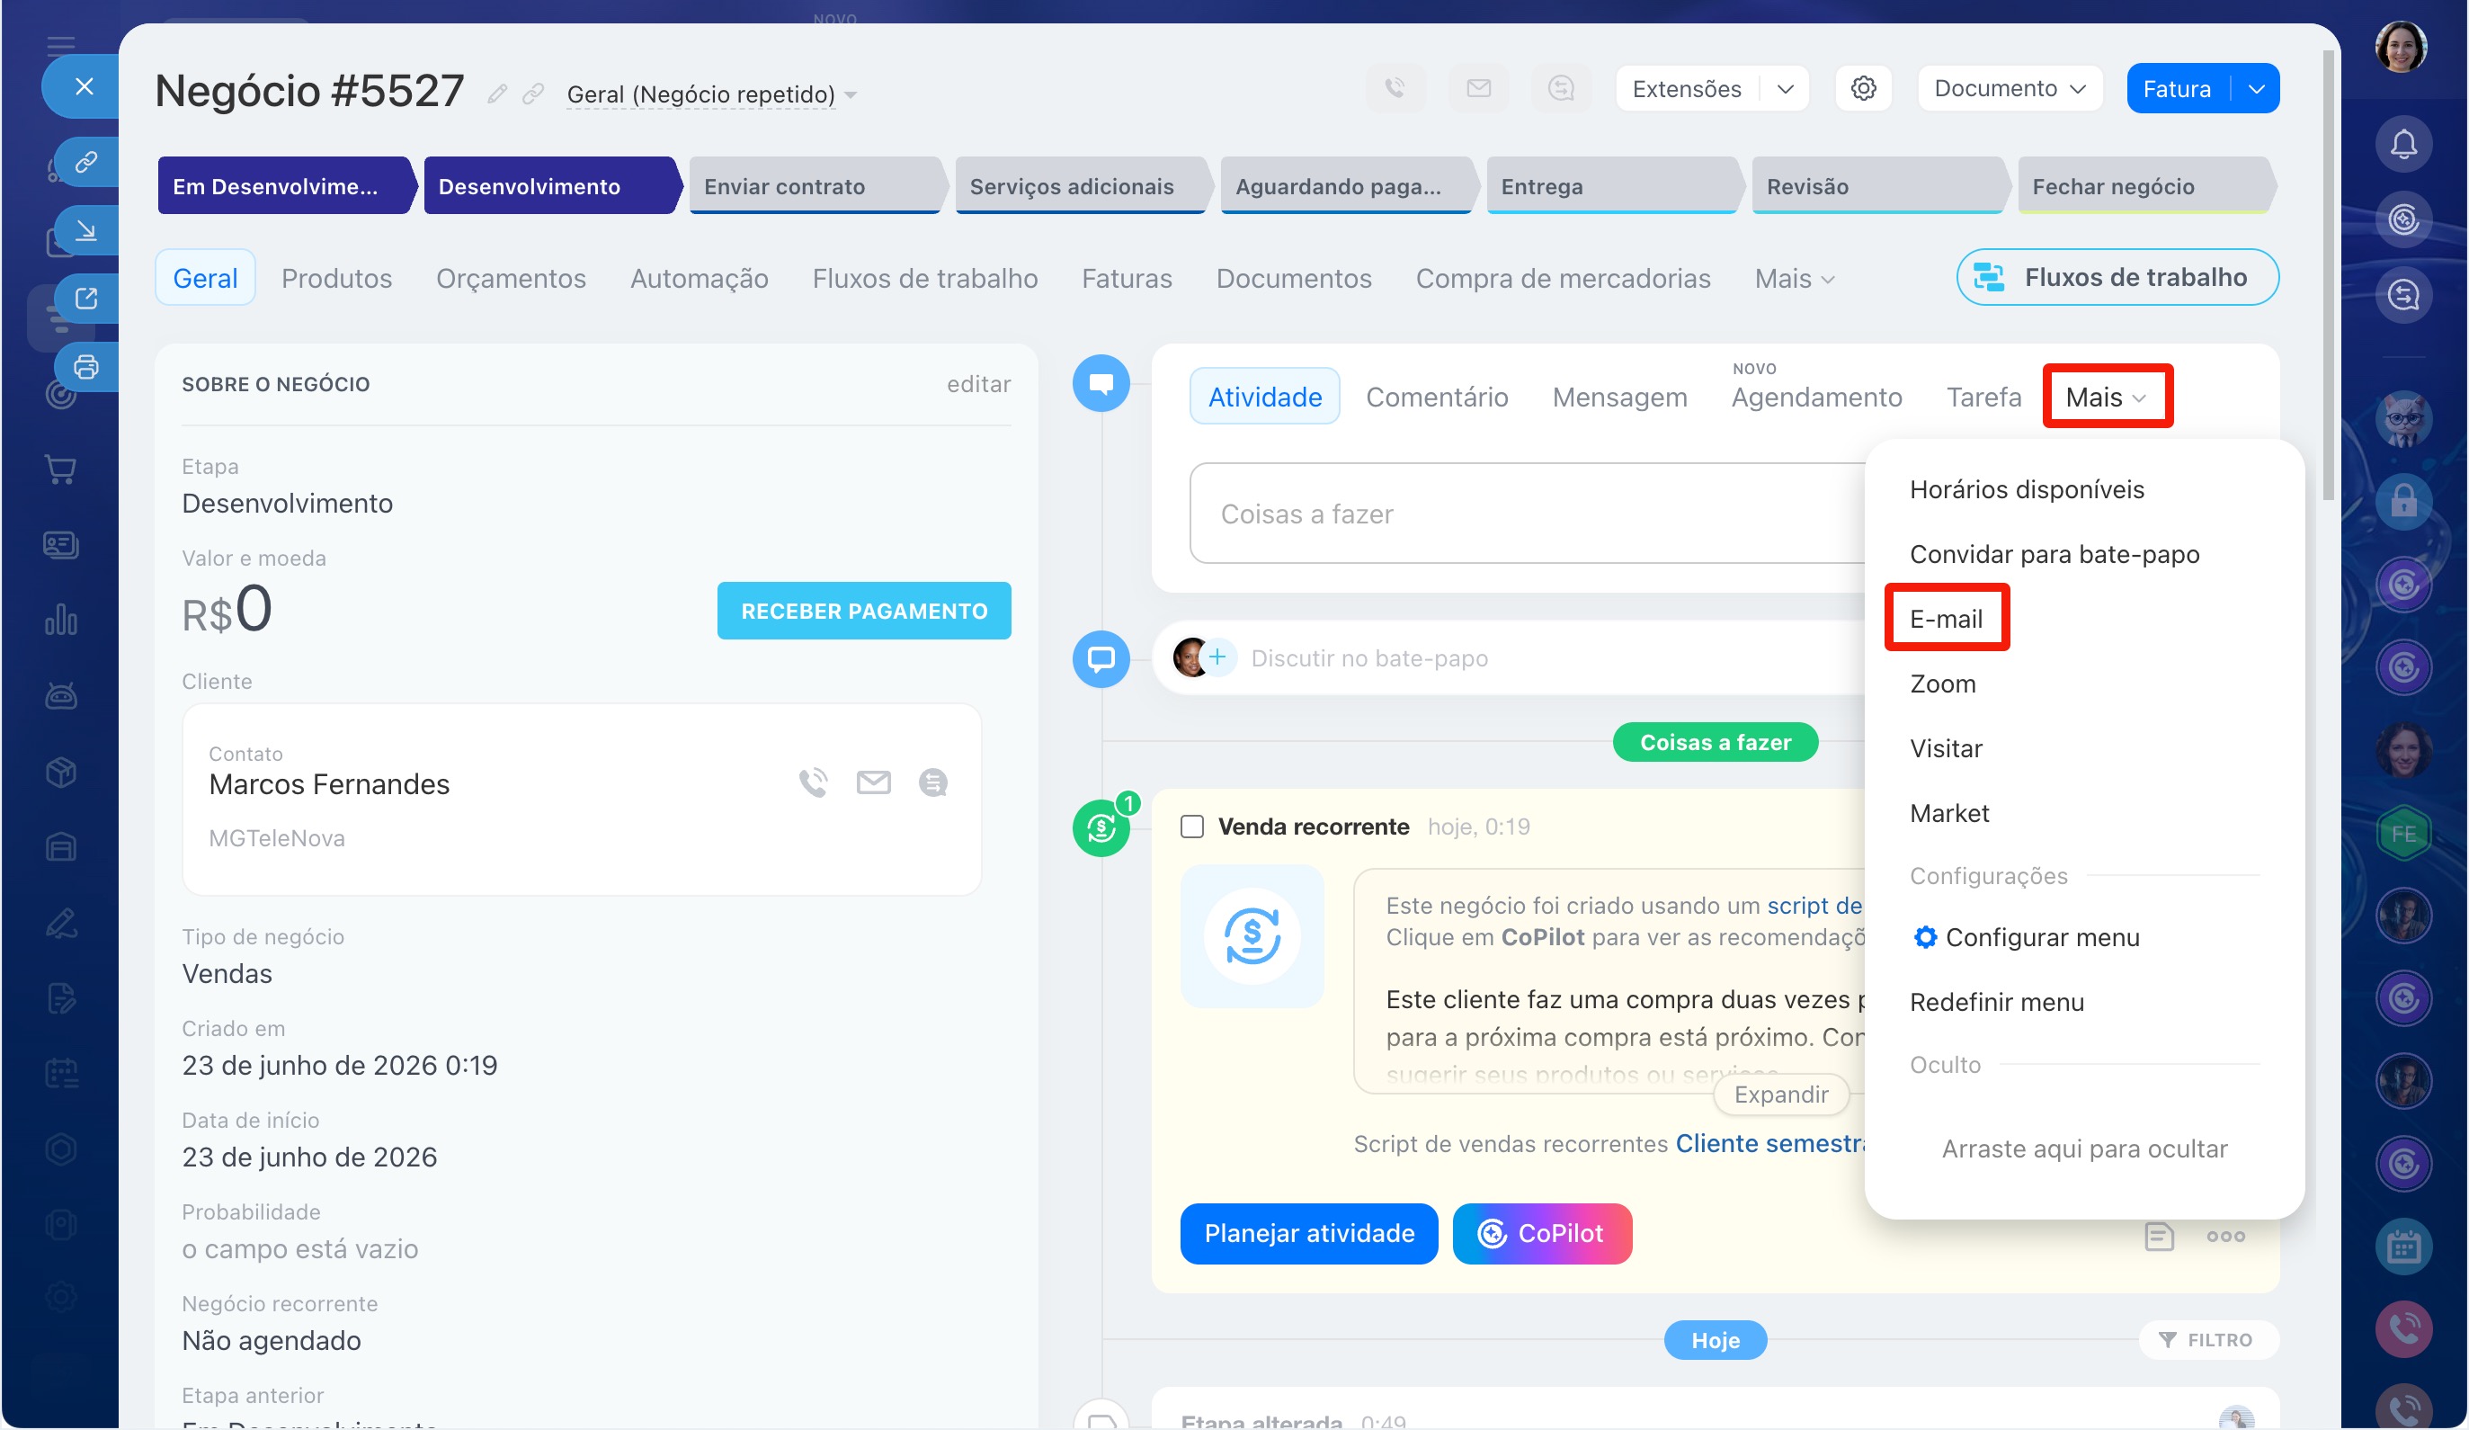Viewport: 2469px width, 1430px height.
Task: Click the vertical scrollbar of the deal panel
Action: [x=2328, y=274]
